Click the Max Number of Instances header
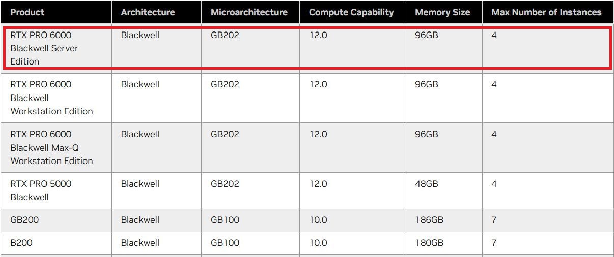This screenshot has width=614, height=257. coord(546,12)
